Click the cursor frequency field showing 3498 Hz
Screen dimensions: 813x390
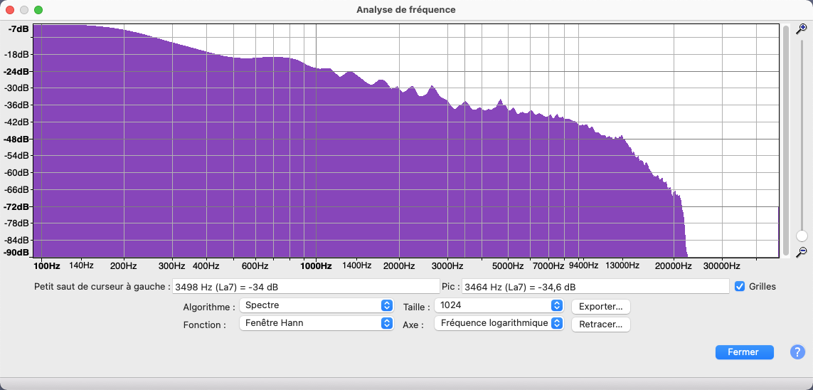307,286
